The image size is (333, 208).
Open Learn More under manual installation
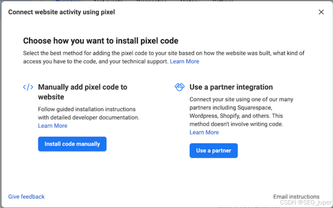click(53, 126)
